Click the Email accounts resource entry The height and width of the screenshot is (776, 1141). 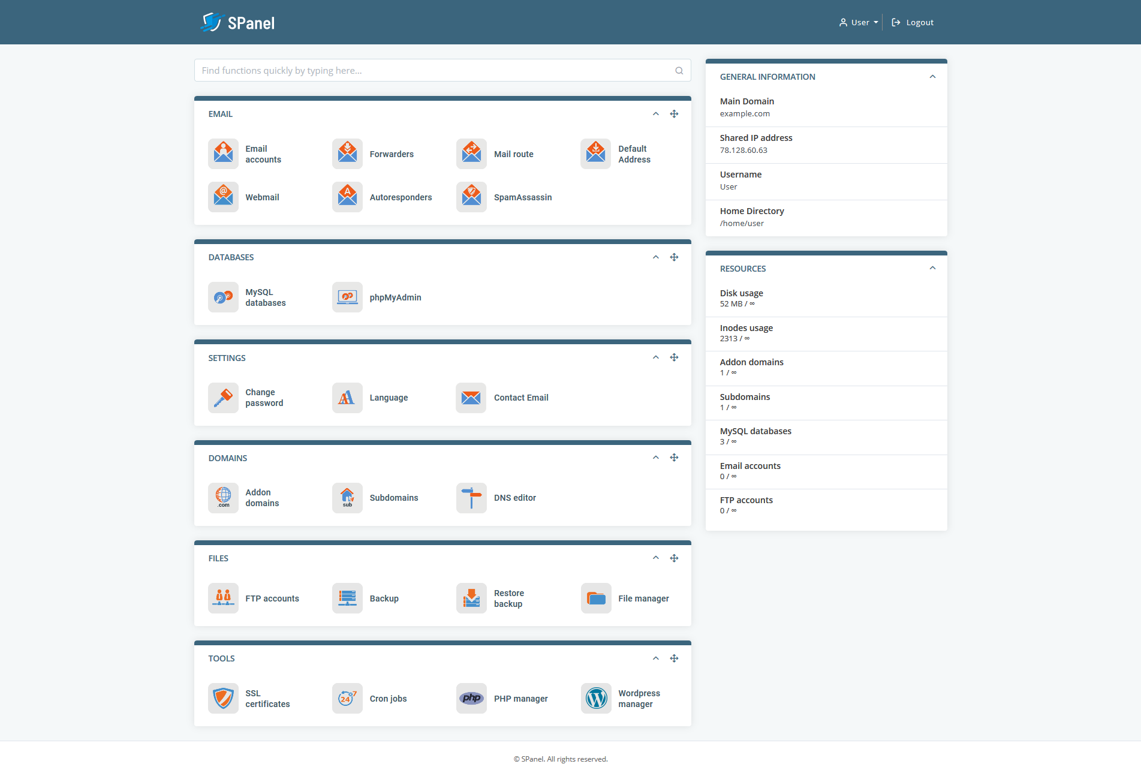pyautogui.click(x=826, y=471)
